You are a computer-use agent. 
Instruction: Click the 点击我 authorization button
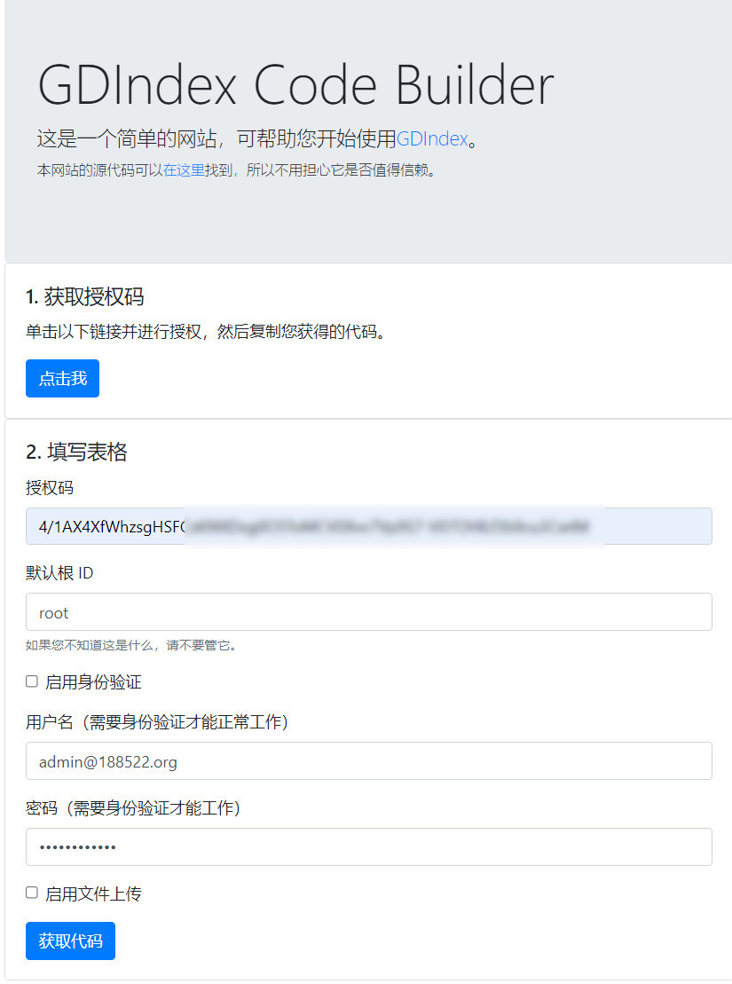pos(62,378)
